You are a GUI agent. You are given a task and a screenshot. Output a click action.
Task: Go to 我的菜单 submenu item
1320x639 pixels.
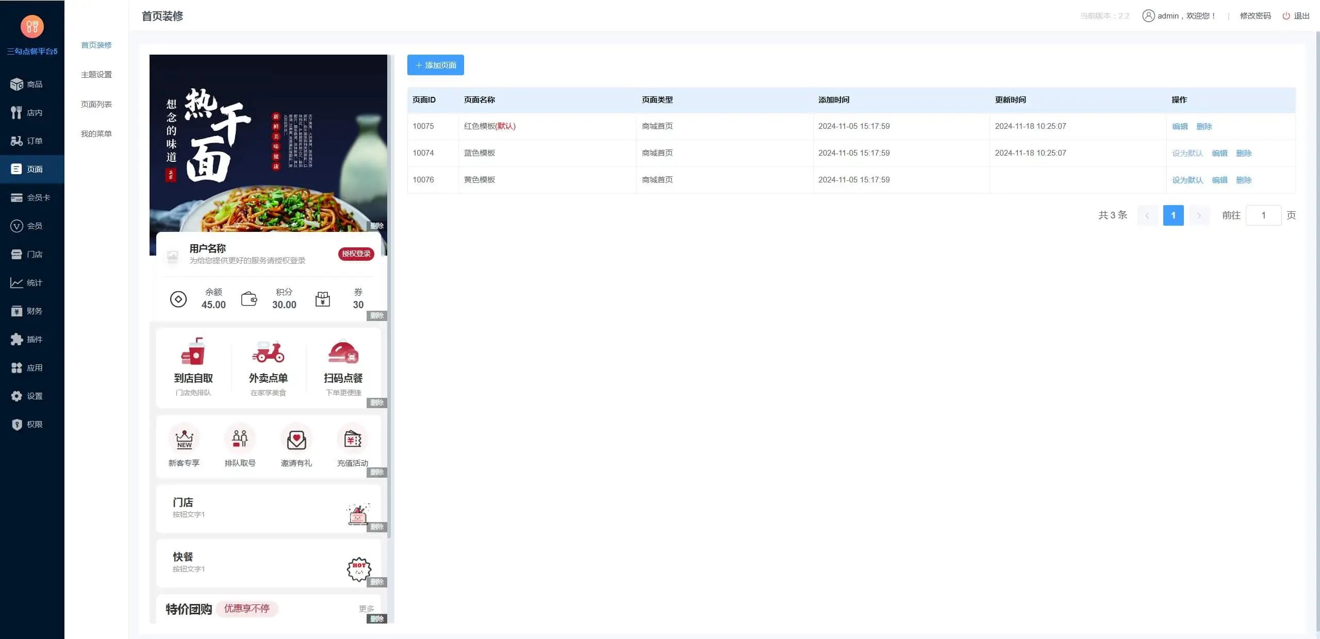(x=96, y=133)
